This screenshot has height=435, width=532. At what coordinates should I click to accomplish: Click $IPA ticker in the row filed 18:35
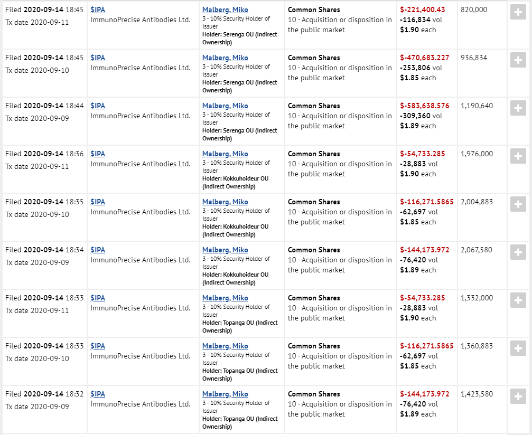coord(98,202)
